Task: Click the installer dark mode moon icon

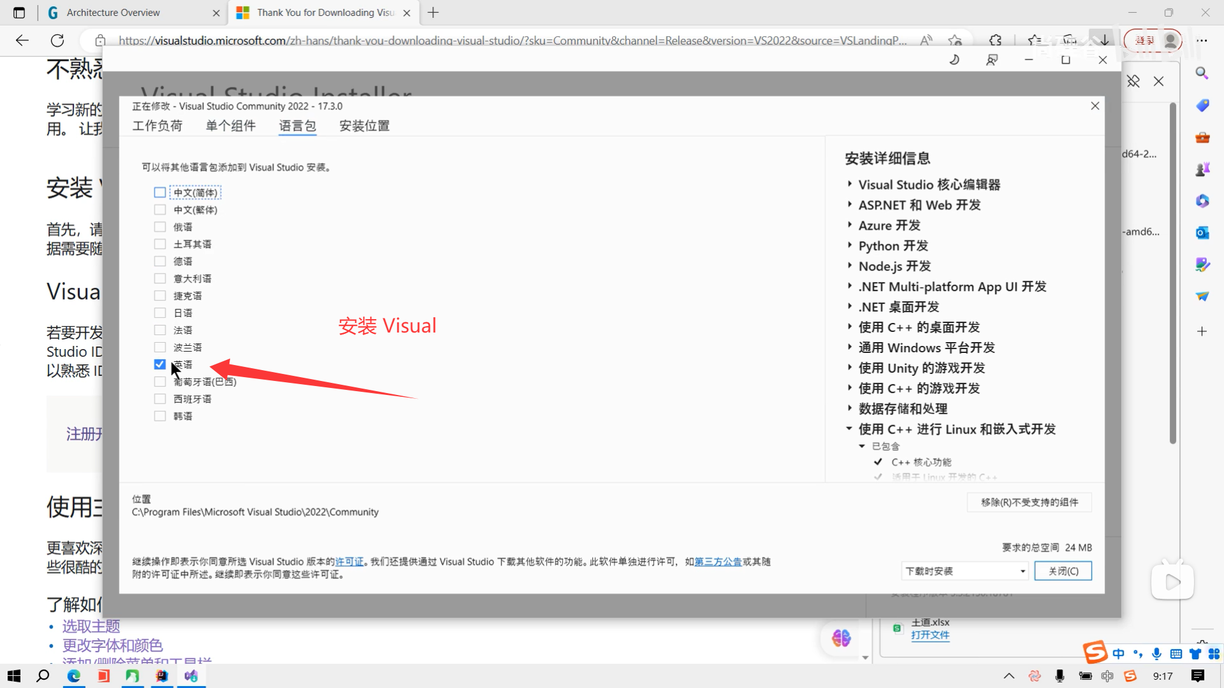Action: [954, 60]
